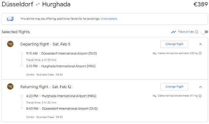Open the More details link

[109, 19]
